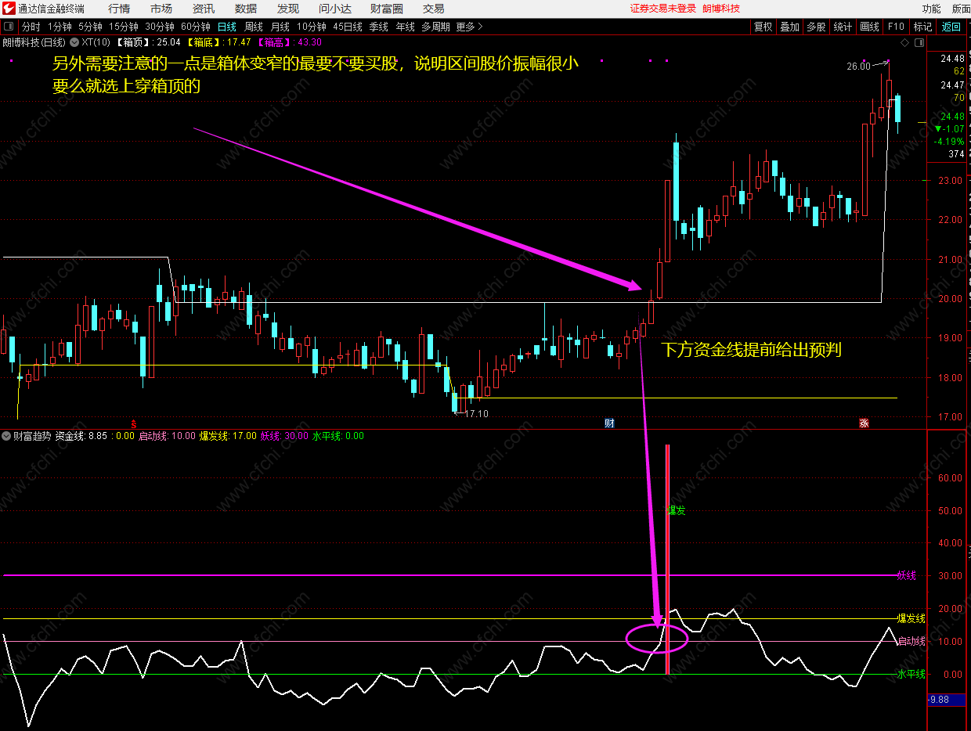Open the 多周期 multi-period view

[x=435, y=27]
